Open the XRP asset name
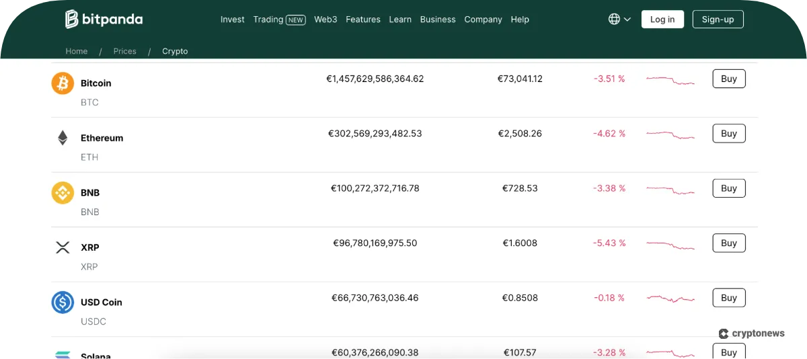This screenshot has height=359, width=807. click(x=90, y=247)
